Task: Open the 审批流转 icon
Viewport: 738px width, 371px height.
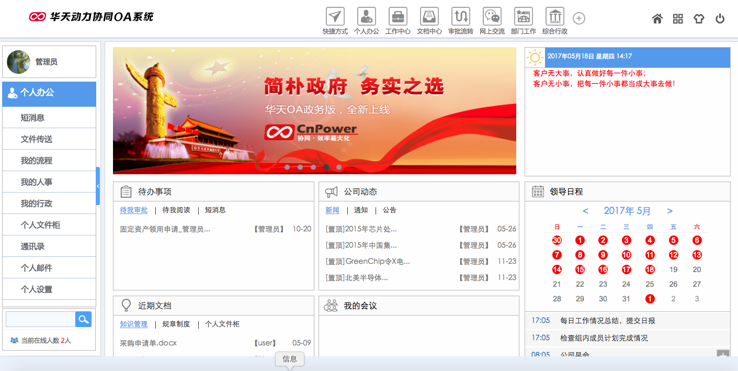Action: click(460, 17)
